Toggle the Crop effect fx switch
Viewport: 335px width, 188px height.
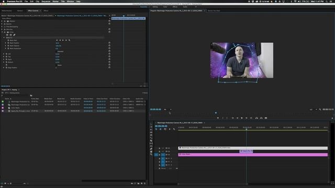coord(5,32)
